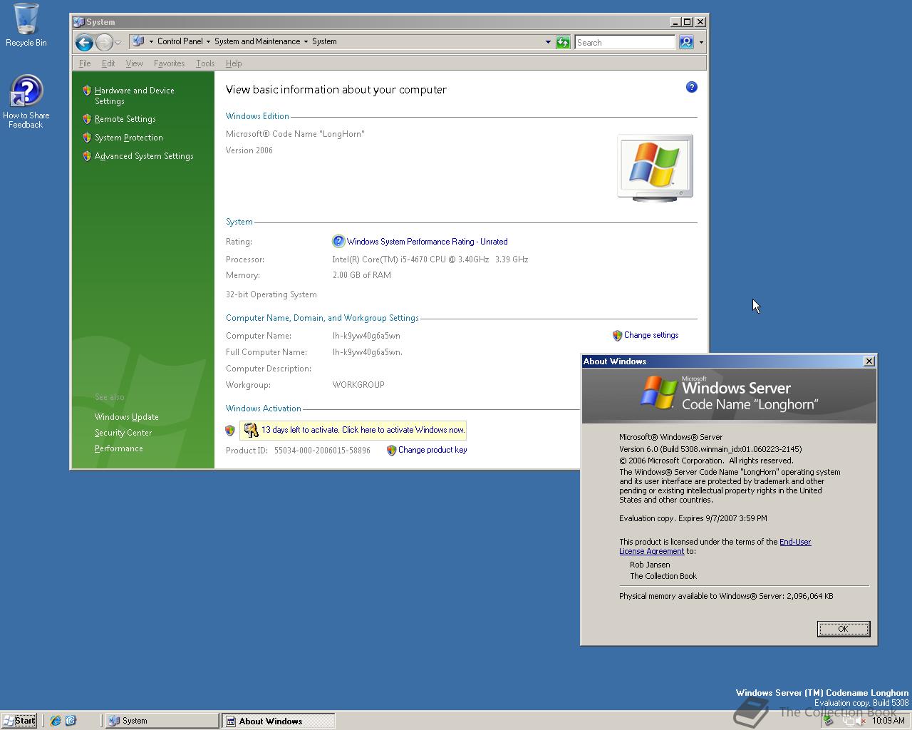912x730 pixels.
Task: Click the activation keys icon
Action: click(251, 430)
